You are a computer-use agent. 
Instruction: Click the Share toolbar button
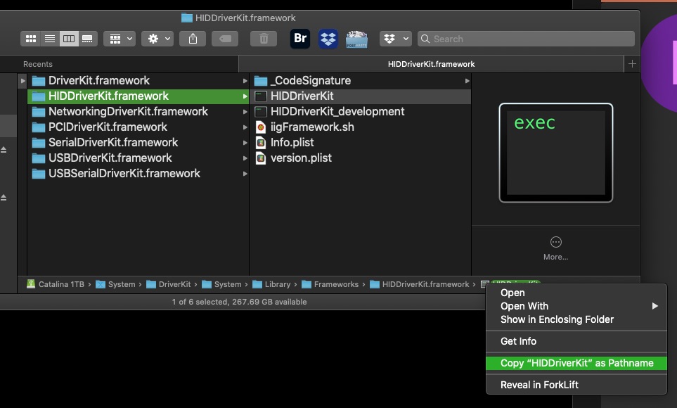(x=193, y=39)
